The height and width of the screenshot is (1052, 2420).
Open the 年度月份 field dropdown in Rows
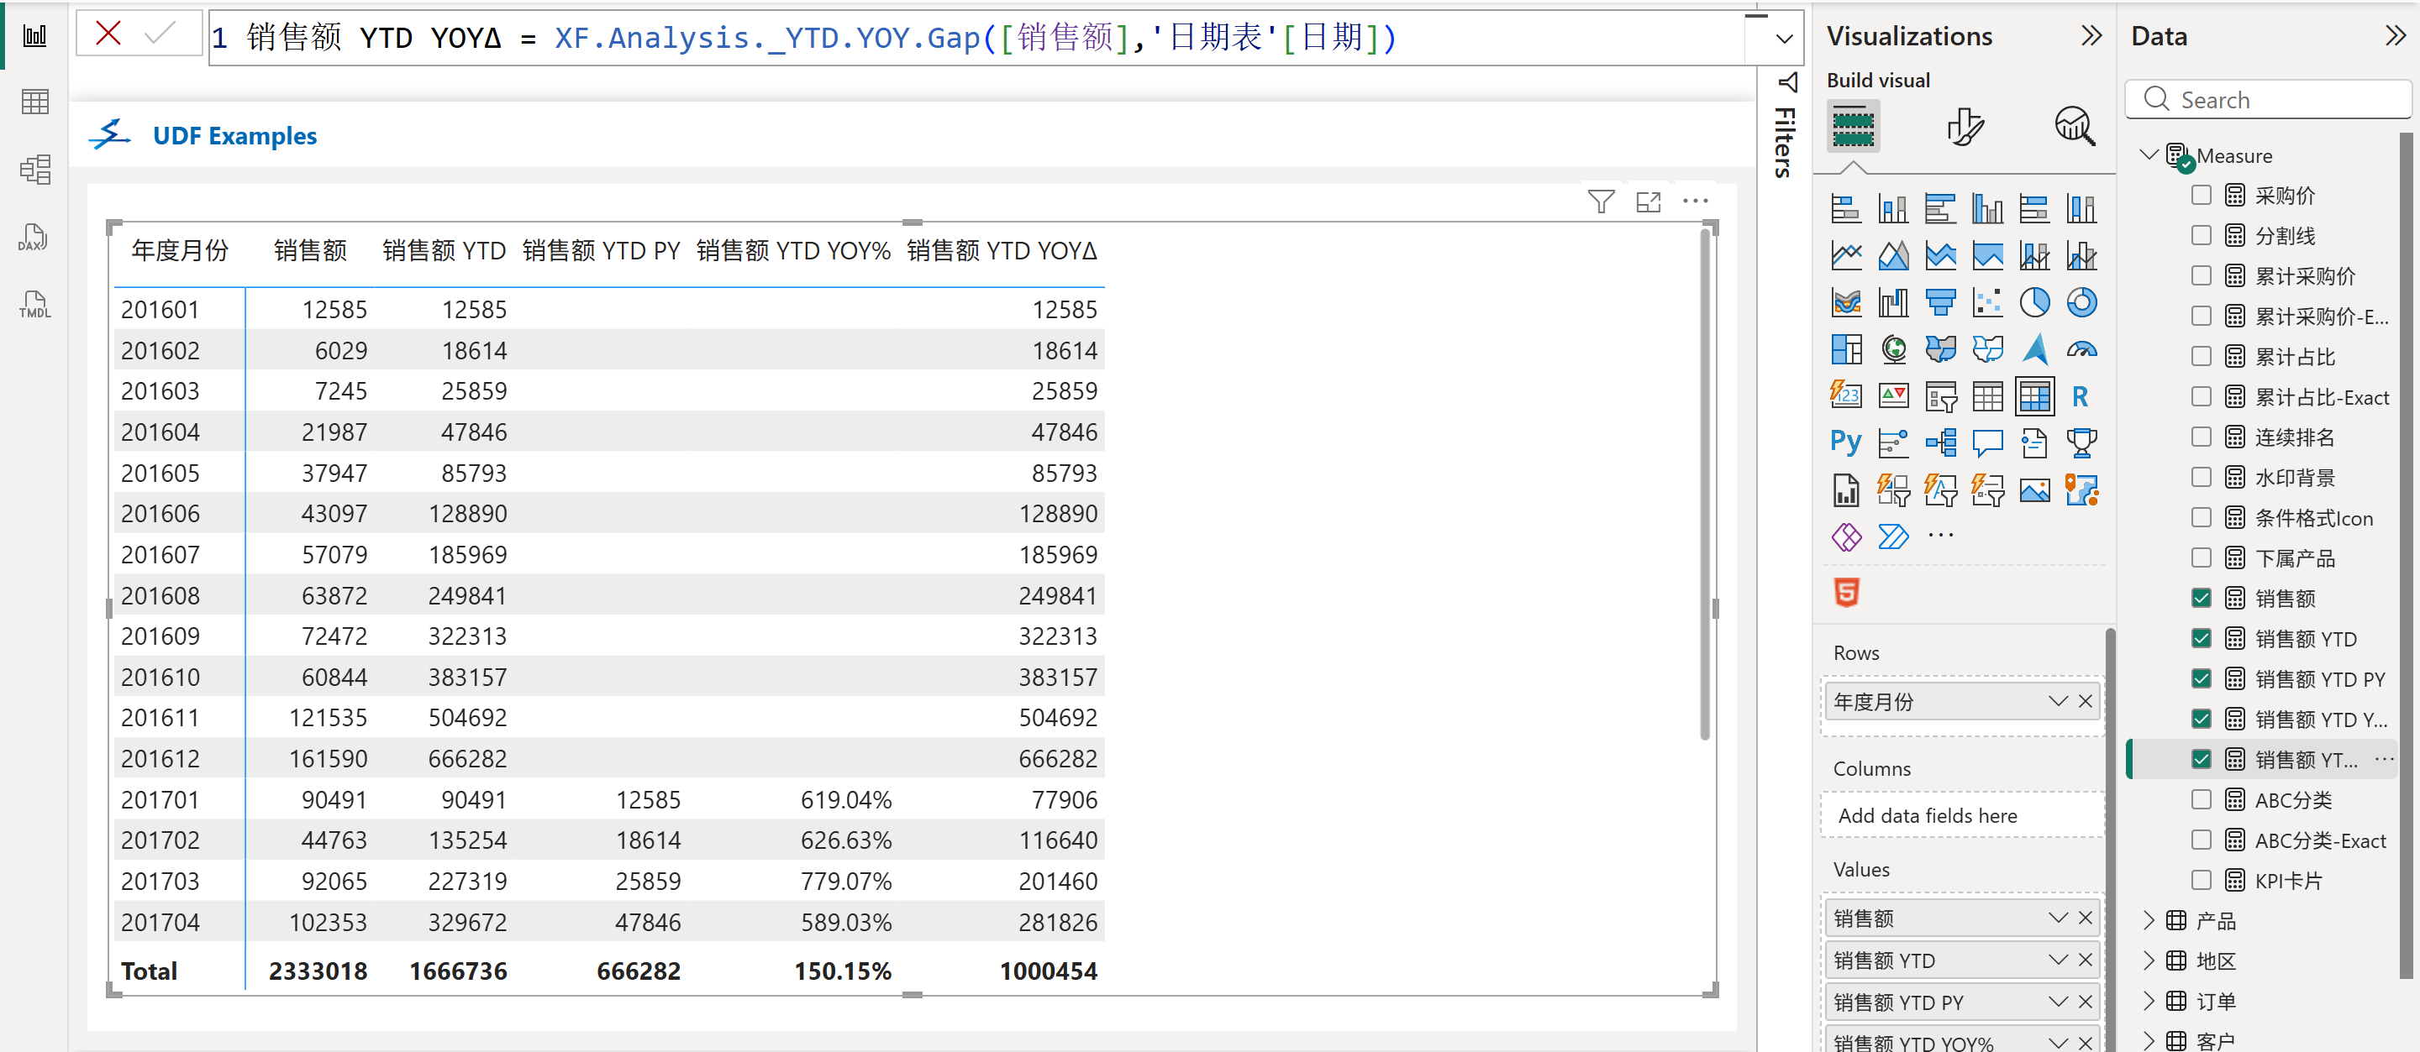click(2057, 701)
